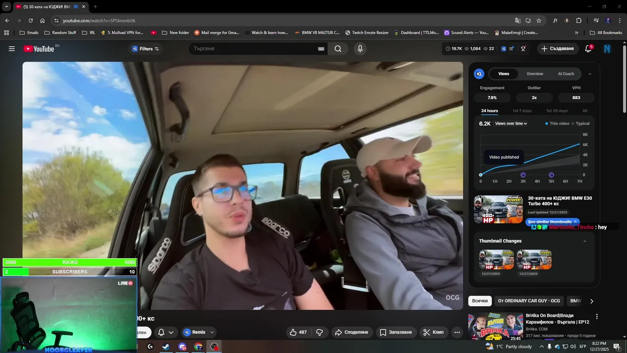Click the Video published marker on the chart
The image size is (627, 353).
(481, 175)
